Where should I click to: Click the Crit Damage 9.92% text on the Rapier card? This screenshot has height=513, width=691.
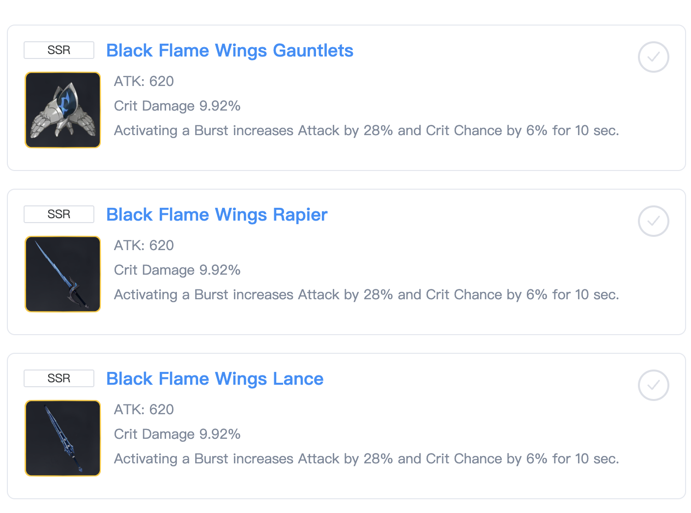point(177,270)
